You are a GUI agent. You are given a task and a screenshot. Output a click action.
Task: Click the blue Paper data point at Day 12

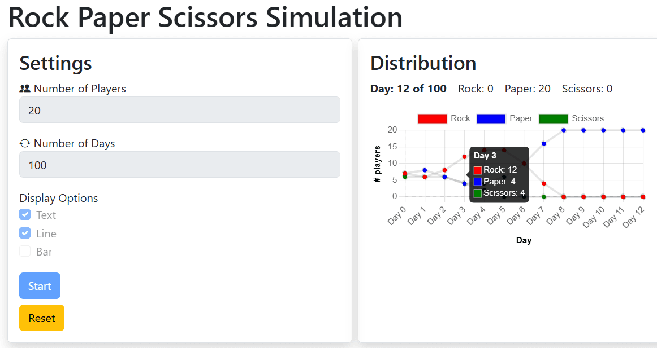pos(642,130)
